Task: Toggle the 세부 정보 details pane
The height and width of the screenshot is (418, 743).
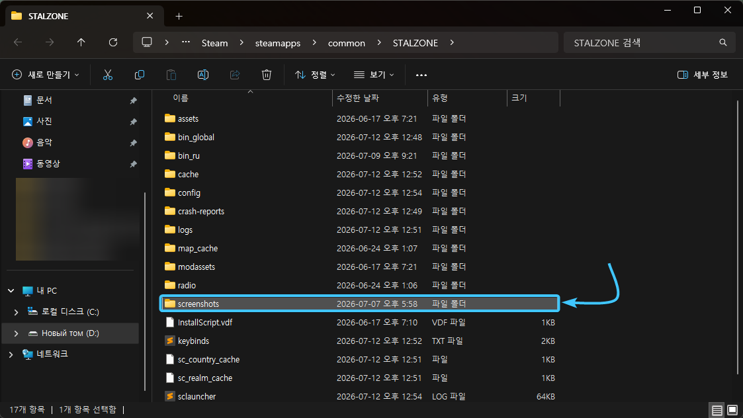Action: pos(702,75)
